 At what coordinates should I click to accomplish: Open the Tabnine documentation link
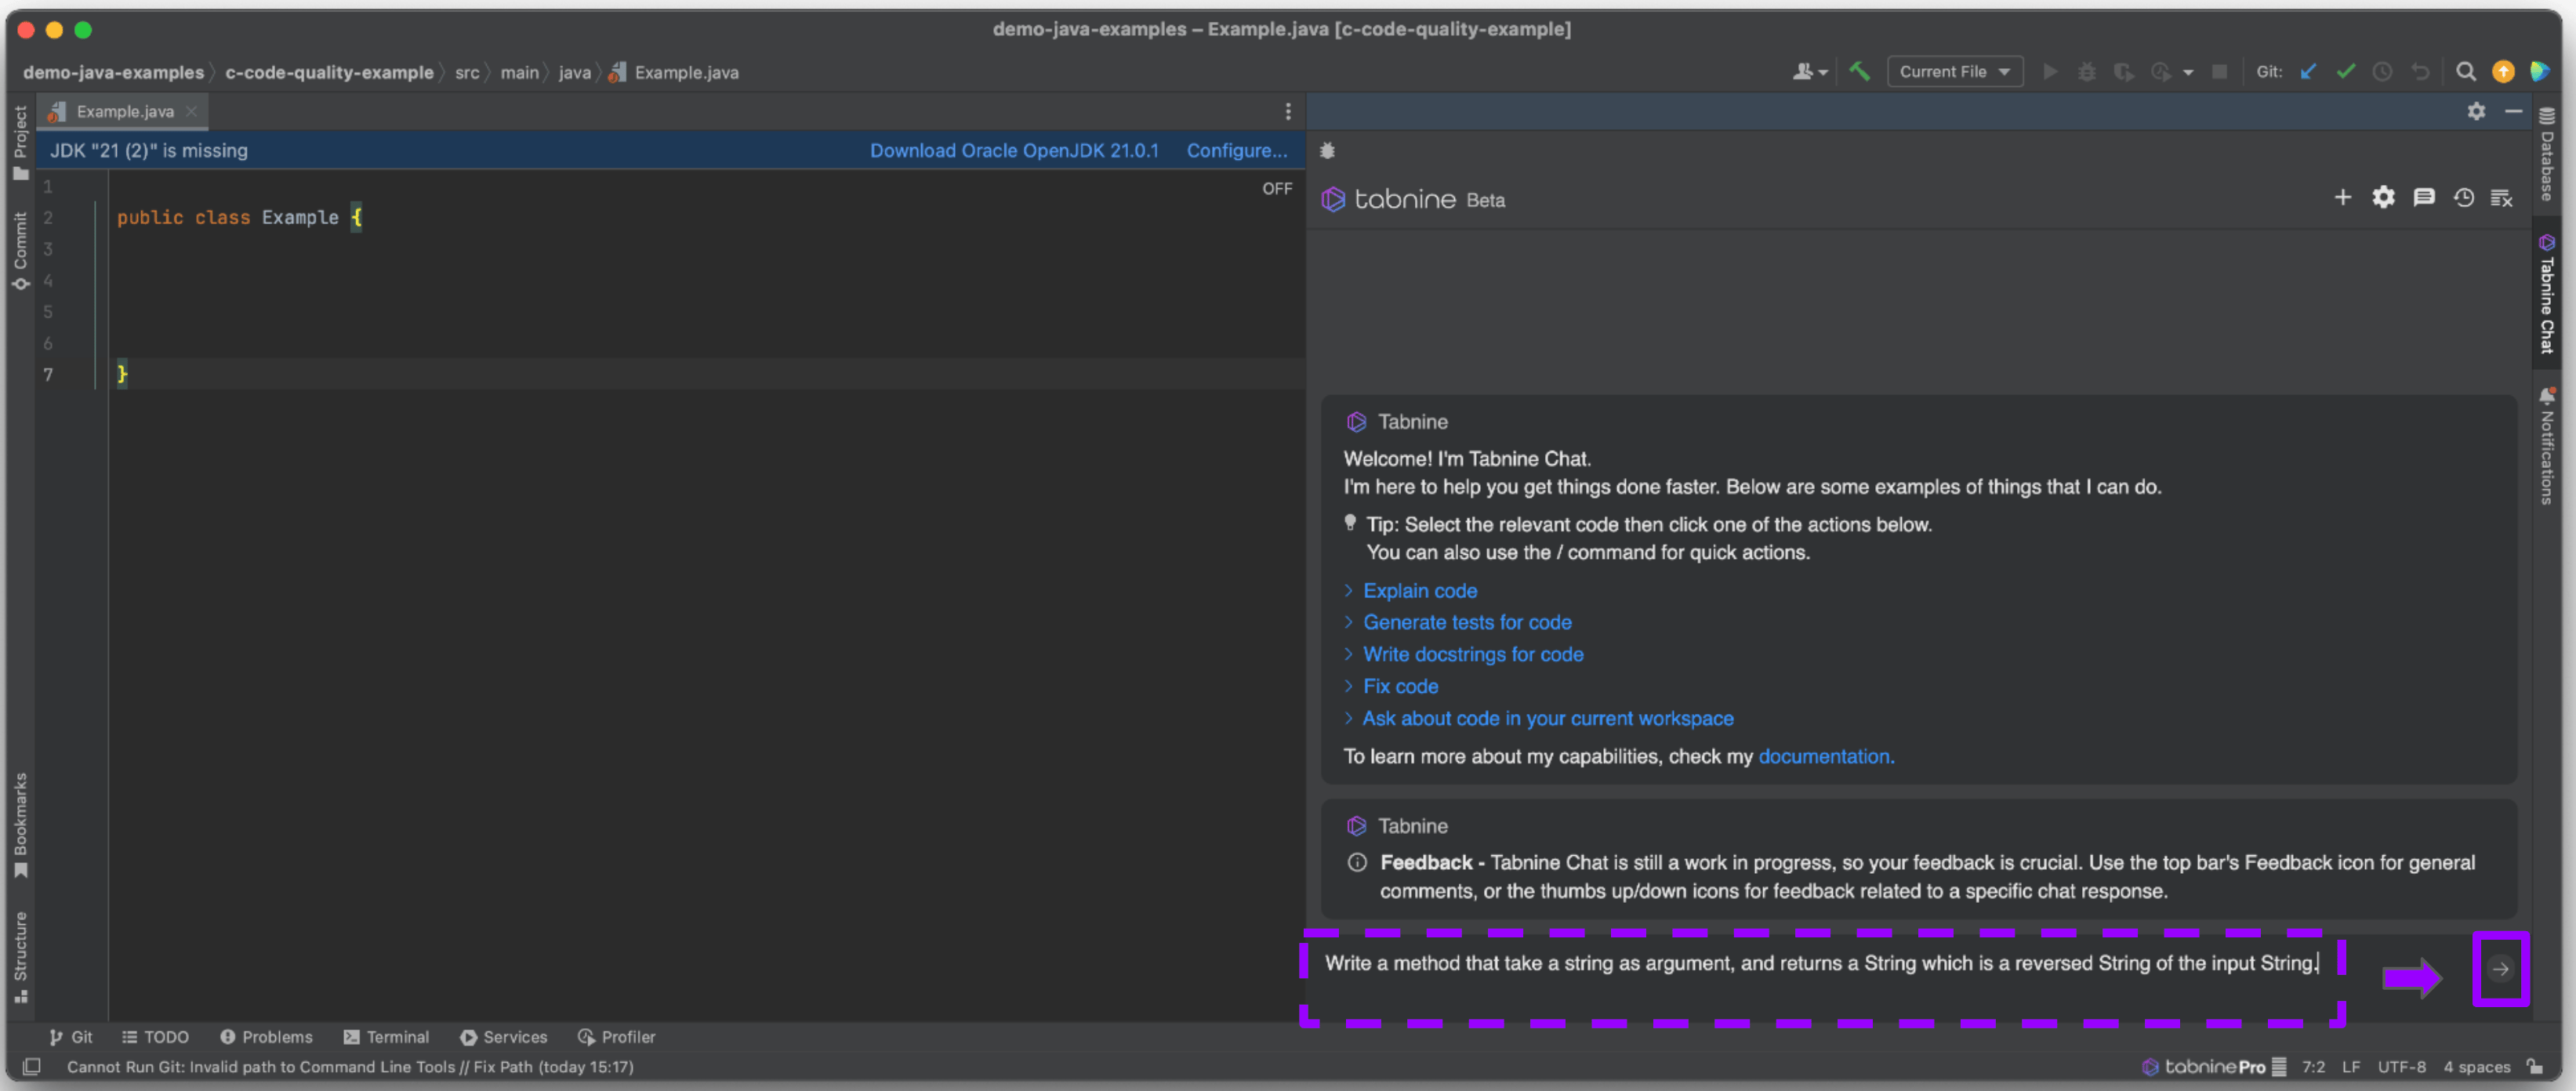(x=1825, y=757)
